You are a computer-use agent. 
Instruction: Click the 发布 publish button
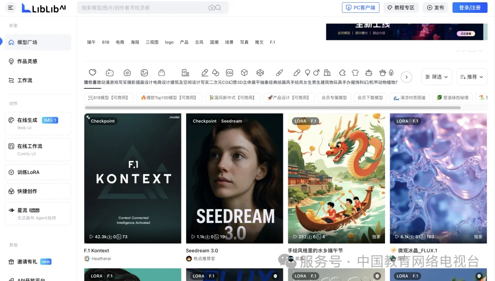pos(435,8)
